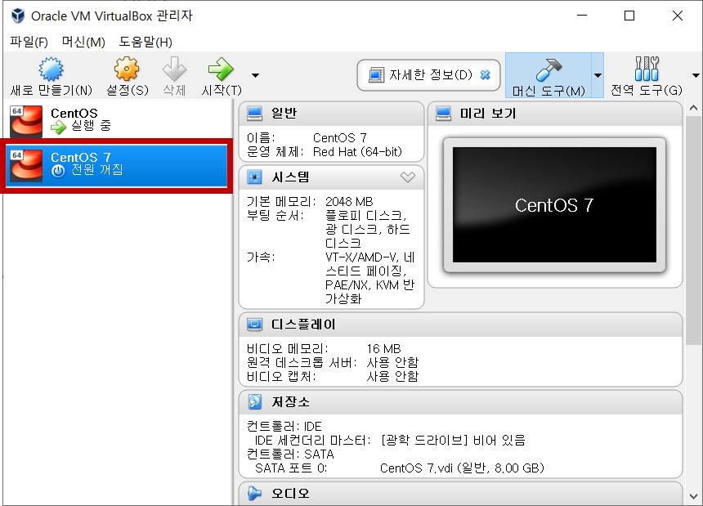Maximize the VirtualBox 관리자 window
Viewport: 703px width, 506px height.
click(629, 16)
